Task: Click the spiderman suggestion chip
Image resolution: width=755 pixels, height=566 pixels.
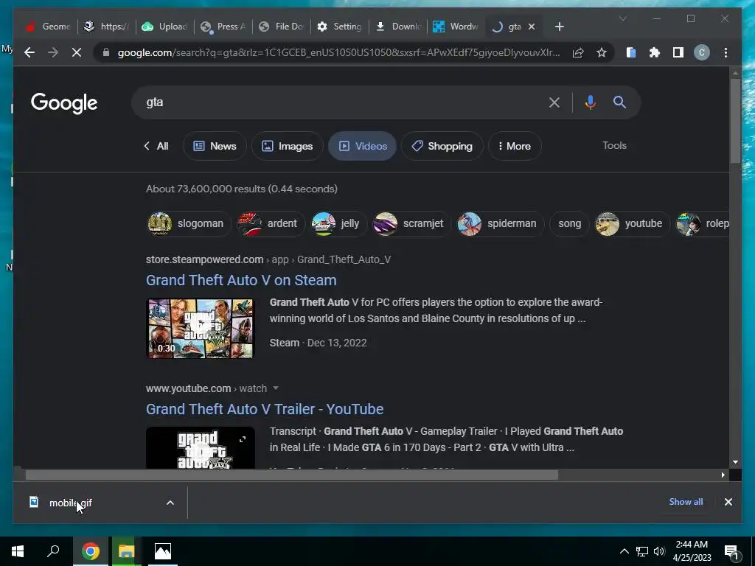Action: (499, 223)
